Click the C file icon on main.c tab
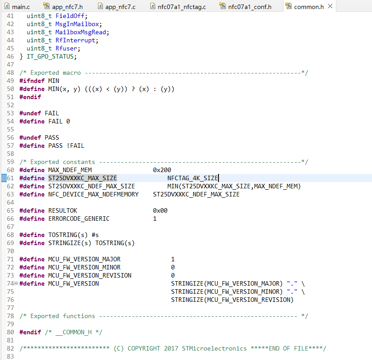 tap(7, 6)
